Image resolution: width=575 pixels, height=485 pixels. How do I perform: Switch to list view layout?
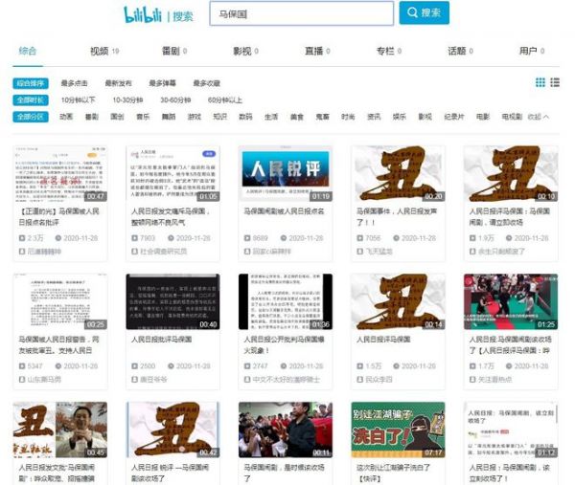click(x=555, y=83)
